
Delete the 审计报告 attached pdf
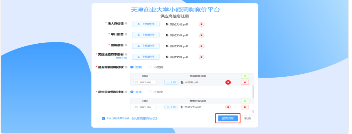point(201,35)
